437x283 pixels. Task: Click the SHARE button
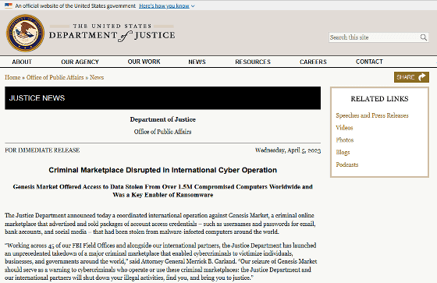point(411,77)
